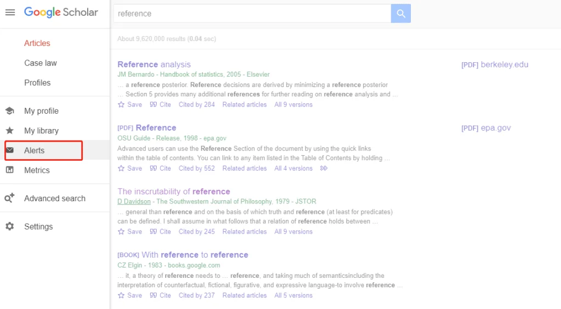Open My library from the sidebar
This screenshot has width=561, height=309.
(41, 130)
